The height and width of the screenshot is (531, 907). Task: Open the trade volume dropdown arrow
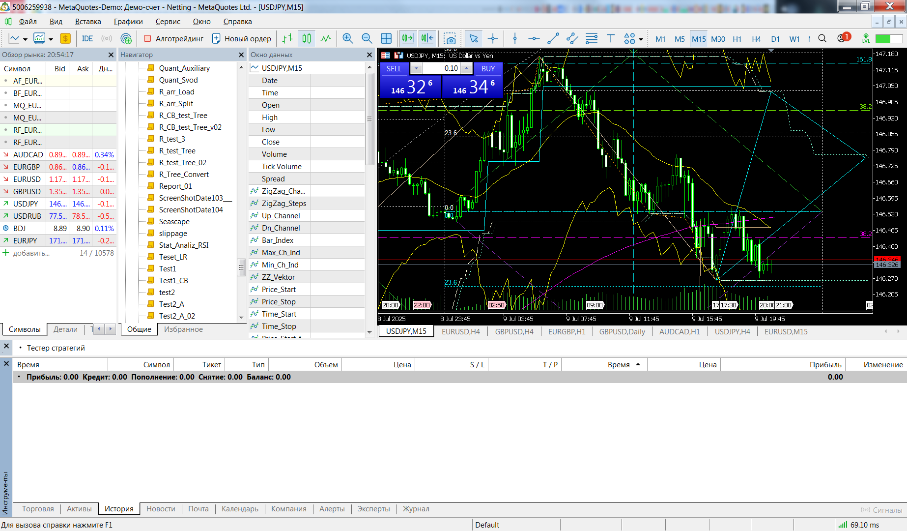416,69
